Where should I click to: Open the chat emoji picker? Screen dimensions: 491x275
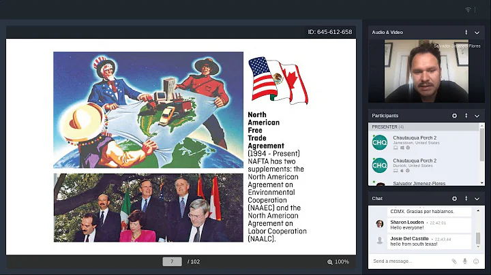tap(476, 261)
